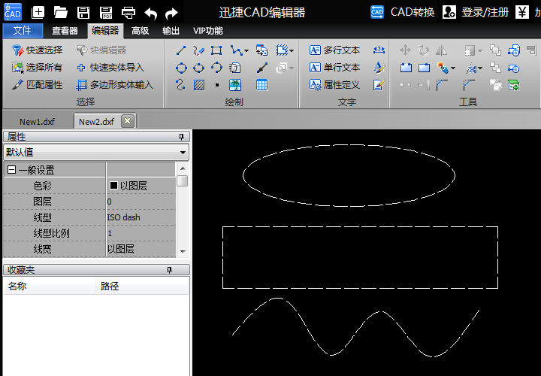Insert a table with the grid icon

coord(262,85)
